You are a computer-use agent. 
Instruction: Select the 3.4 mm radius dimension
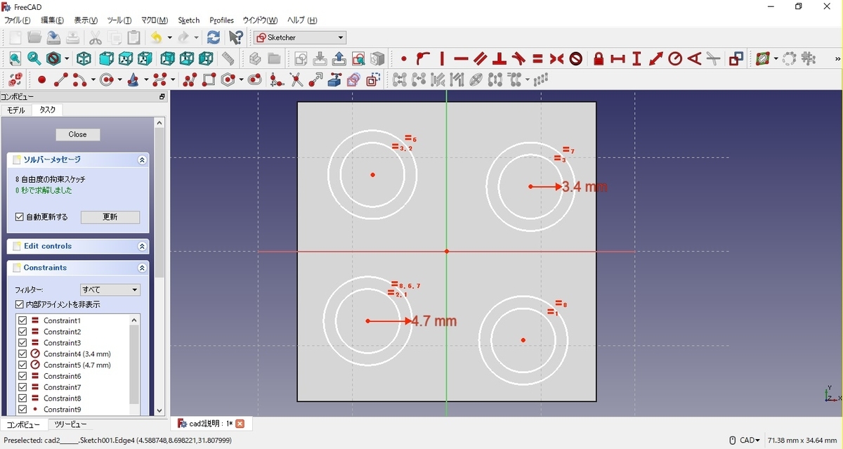tap(584, 187)
